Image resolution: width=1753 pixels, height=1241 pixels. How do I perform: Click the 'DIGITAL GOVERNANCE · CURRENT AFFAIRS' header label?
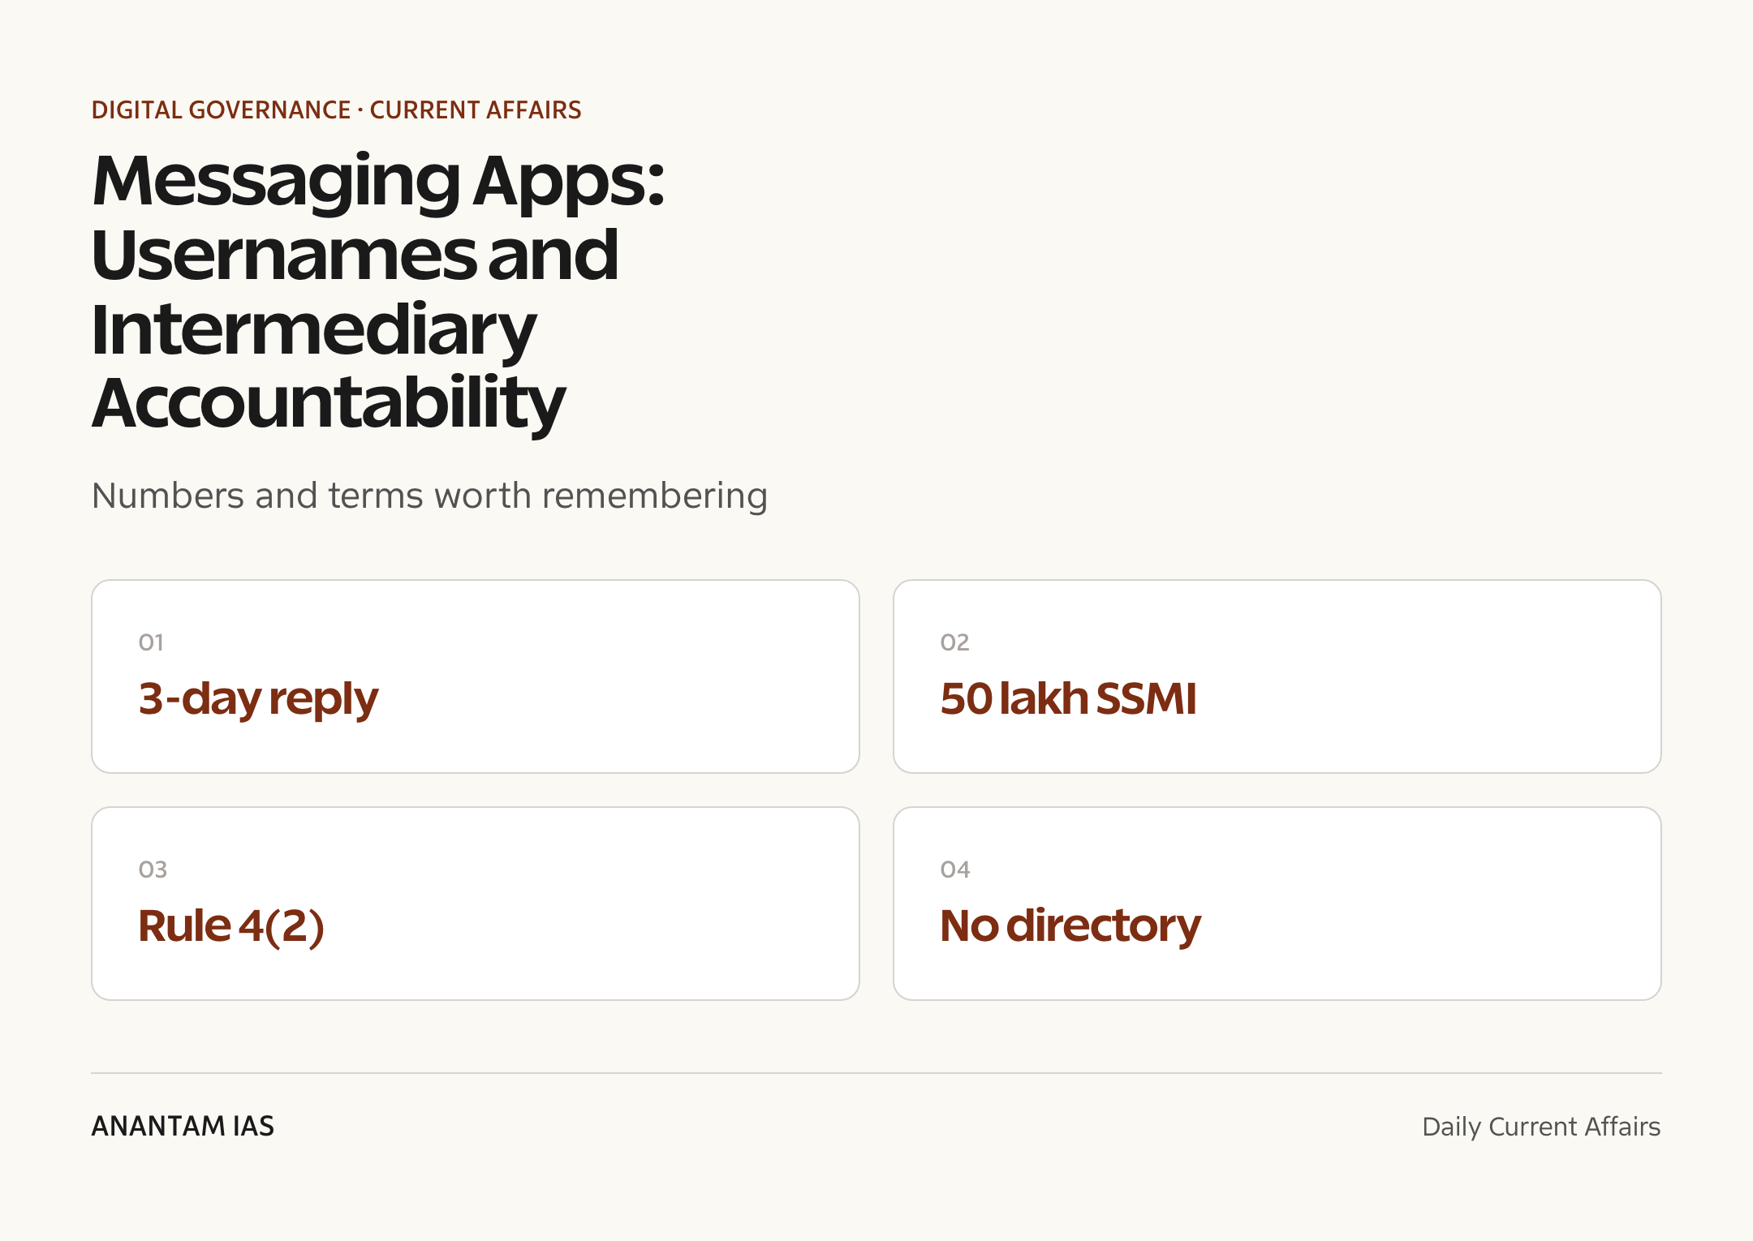(x=336, y=109)
